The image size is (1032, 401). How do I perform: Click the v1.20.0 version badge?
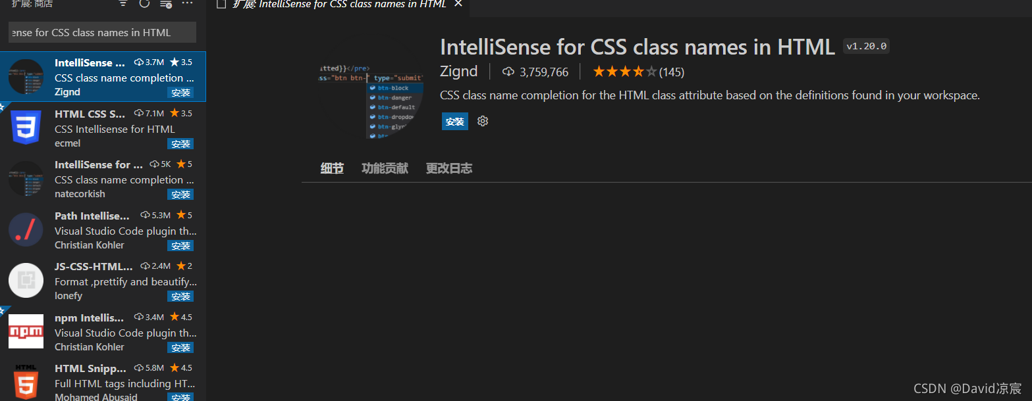click(867, 46)
